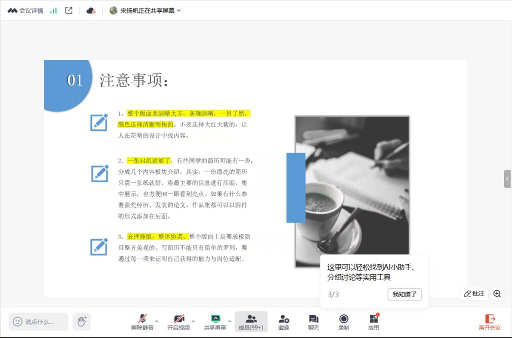Expand video options arrow next to 开启视频
This screenshot has width=512, height=338.
[193, 321]
